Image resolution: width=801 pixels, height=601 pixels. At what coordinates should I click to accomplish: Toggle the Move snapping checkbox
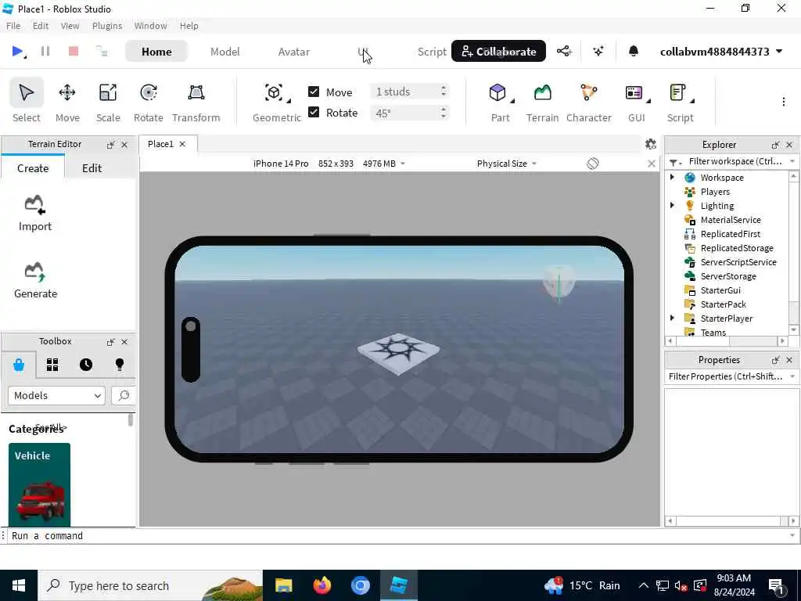314,92
